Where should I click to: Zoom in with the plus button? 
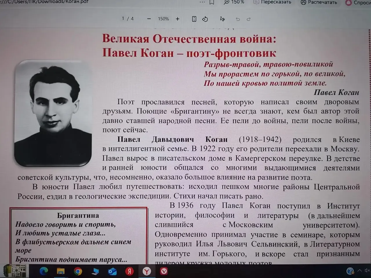pyautogui.click(x=178, y=19)
